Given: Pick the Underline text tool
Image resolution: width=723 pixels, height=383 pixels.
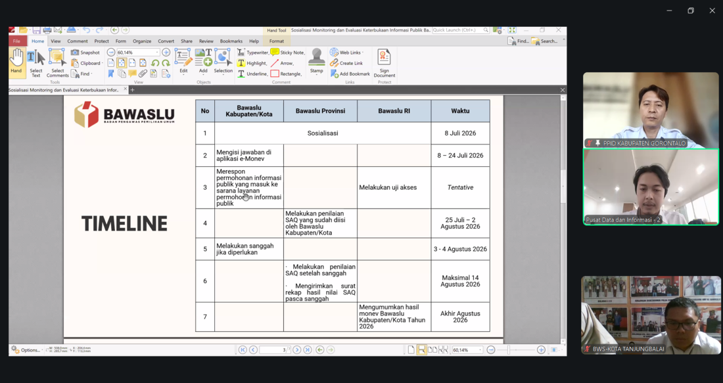Looking at the screenshot, I should pyautogui.click(x=252, y=74).
